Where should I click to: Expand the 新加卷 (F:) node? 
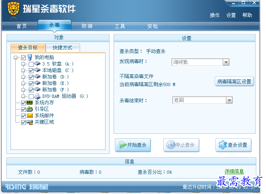pos(23,90)
